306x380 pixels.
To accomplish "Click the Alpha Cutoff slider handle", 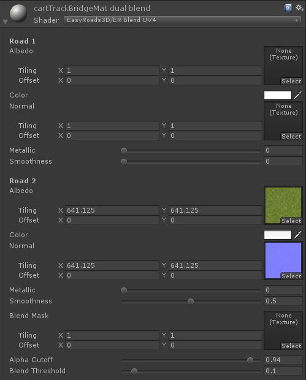I will pyautogui.click(x=250, y=360).
